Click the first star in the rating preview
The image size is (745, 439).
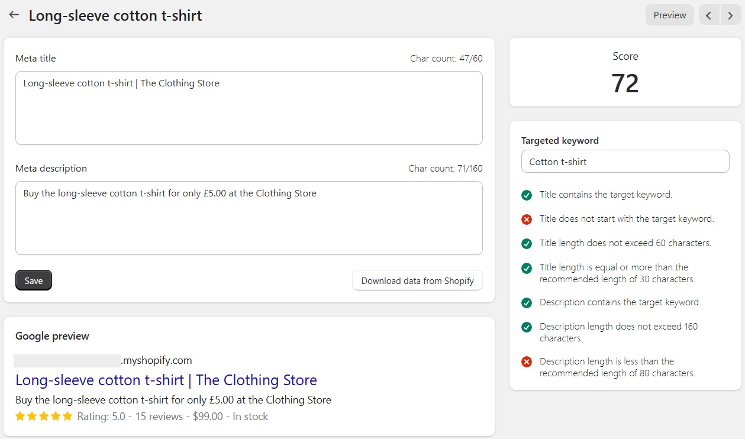point(20,416)
